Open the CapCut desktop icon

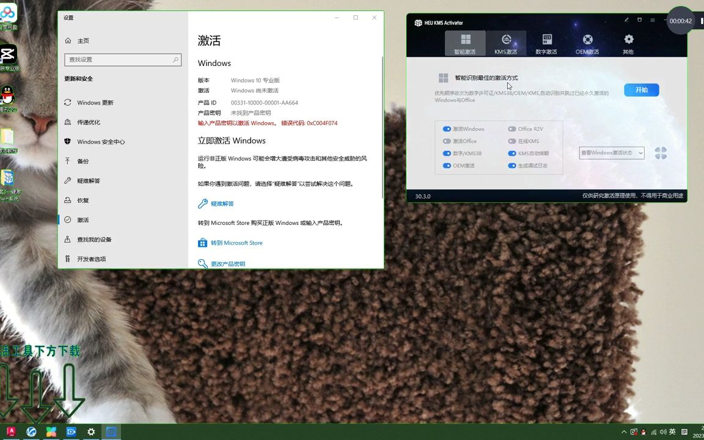[x=8, y=57]
